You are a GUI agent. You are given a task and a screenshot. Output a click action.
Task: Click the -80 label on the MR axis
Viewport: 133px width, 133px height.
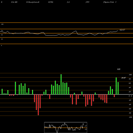point(130,113)
